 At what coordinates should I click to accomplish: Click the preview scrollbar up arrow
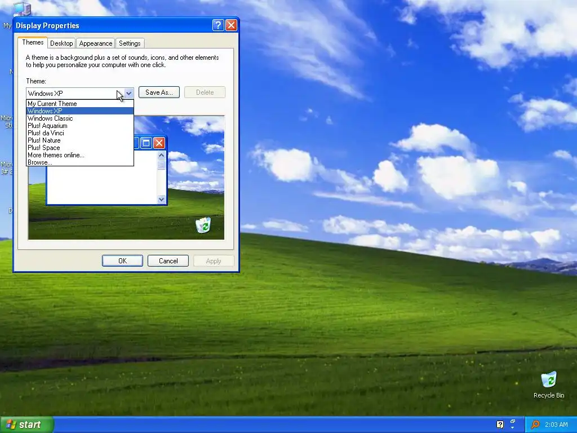161,156
